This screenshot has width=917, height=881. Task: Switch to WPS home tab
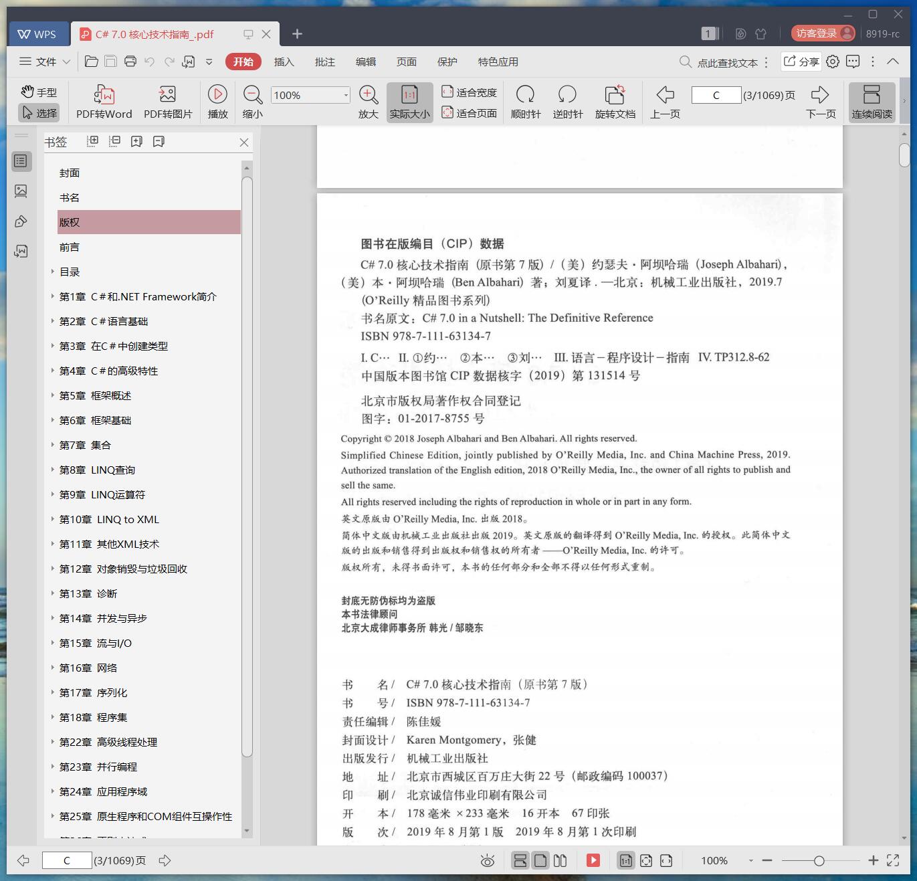[38, 34]
